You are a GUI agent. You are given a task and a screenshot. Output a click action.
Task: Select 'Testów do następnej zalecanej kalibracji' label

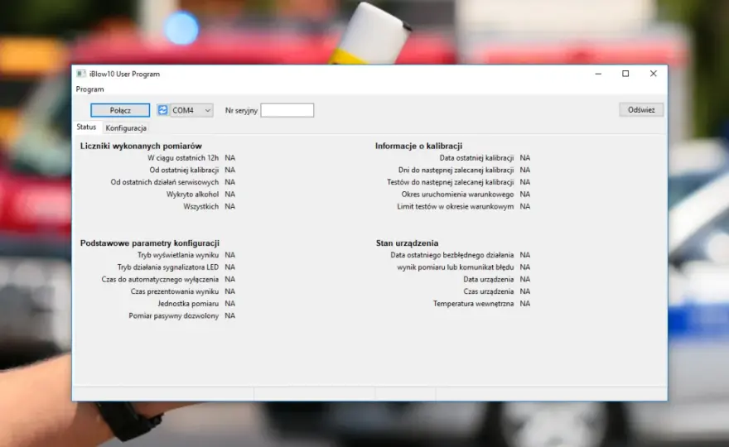coord(451,182)
